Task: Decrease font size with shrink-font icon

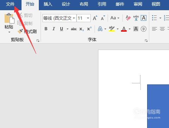Action: click(x=103, y=18)
